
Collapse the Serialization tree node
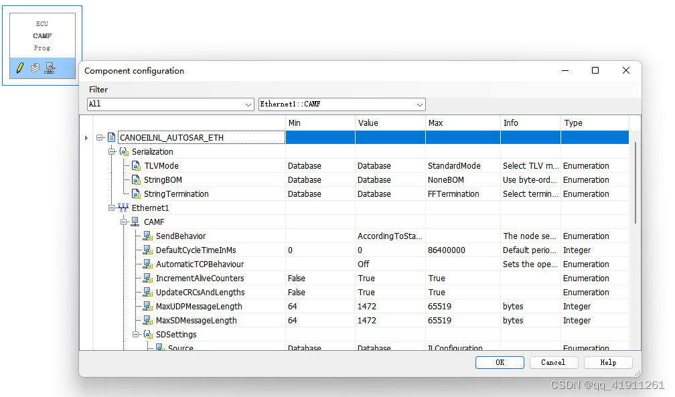111,151
